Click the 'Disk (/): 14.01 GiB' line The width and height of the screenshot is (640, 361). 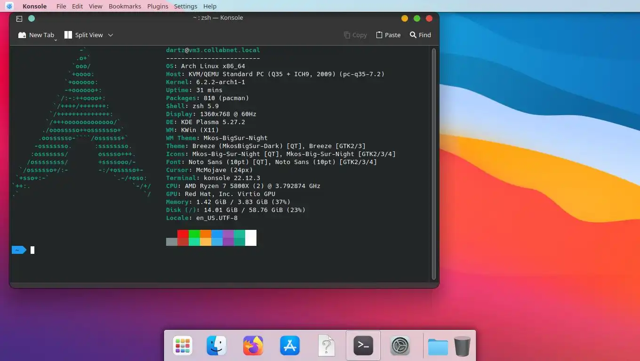click(236, 210)
